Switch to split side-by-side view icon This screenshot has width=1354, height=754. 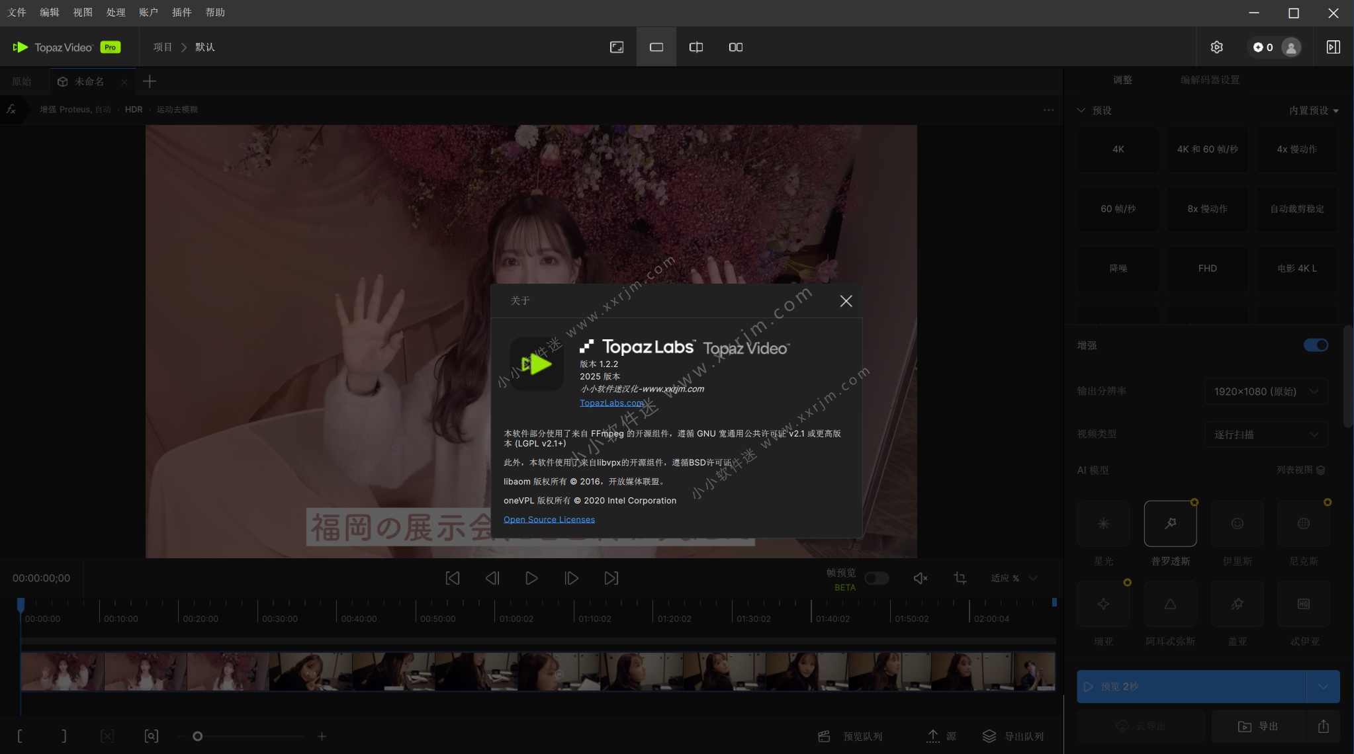[696, 47]
